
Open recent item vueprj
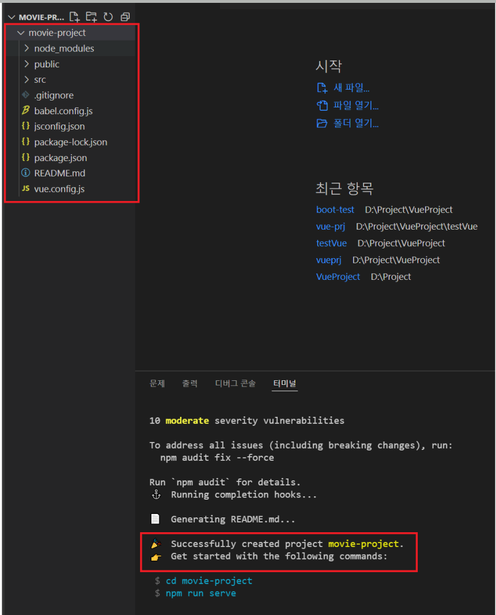point(329,260)
